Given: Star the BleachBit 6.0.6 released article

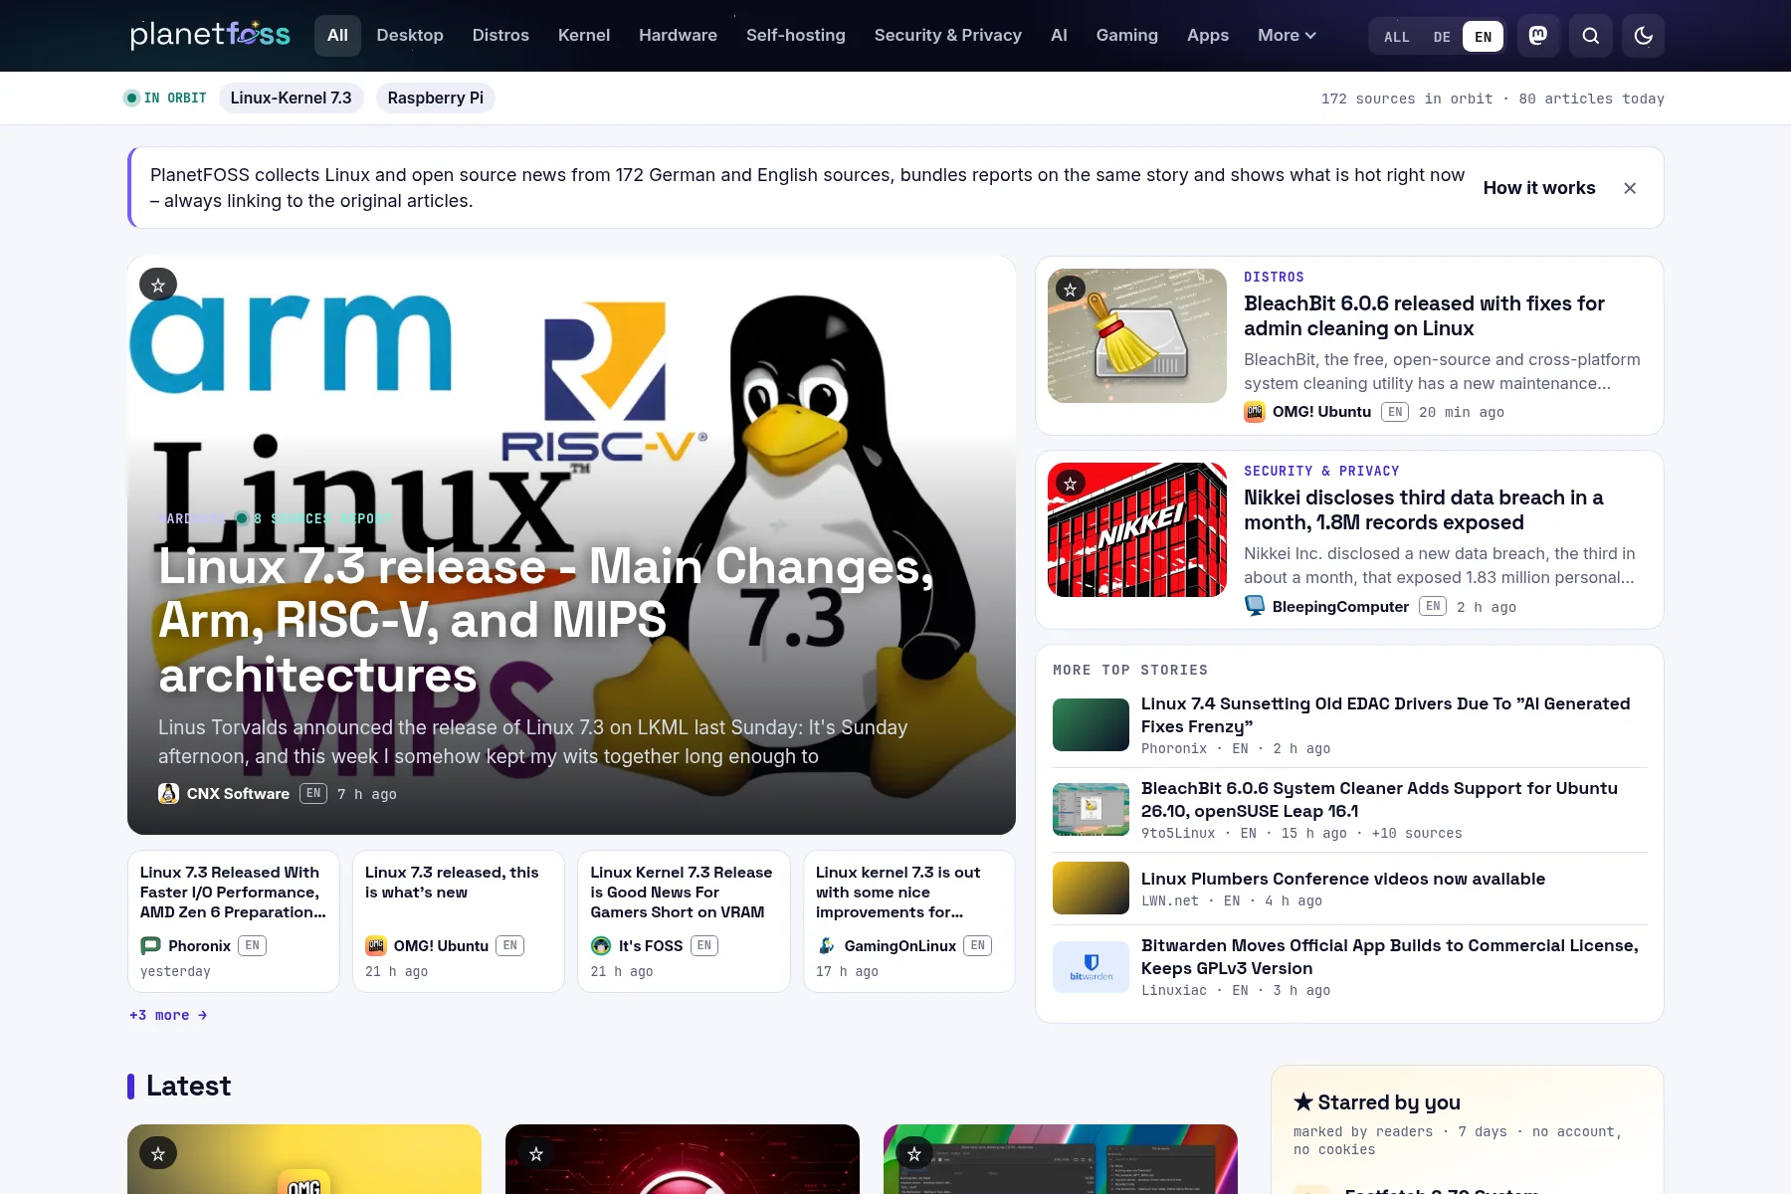Looking at the screenshot, I should [x=1070, y=290].
